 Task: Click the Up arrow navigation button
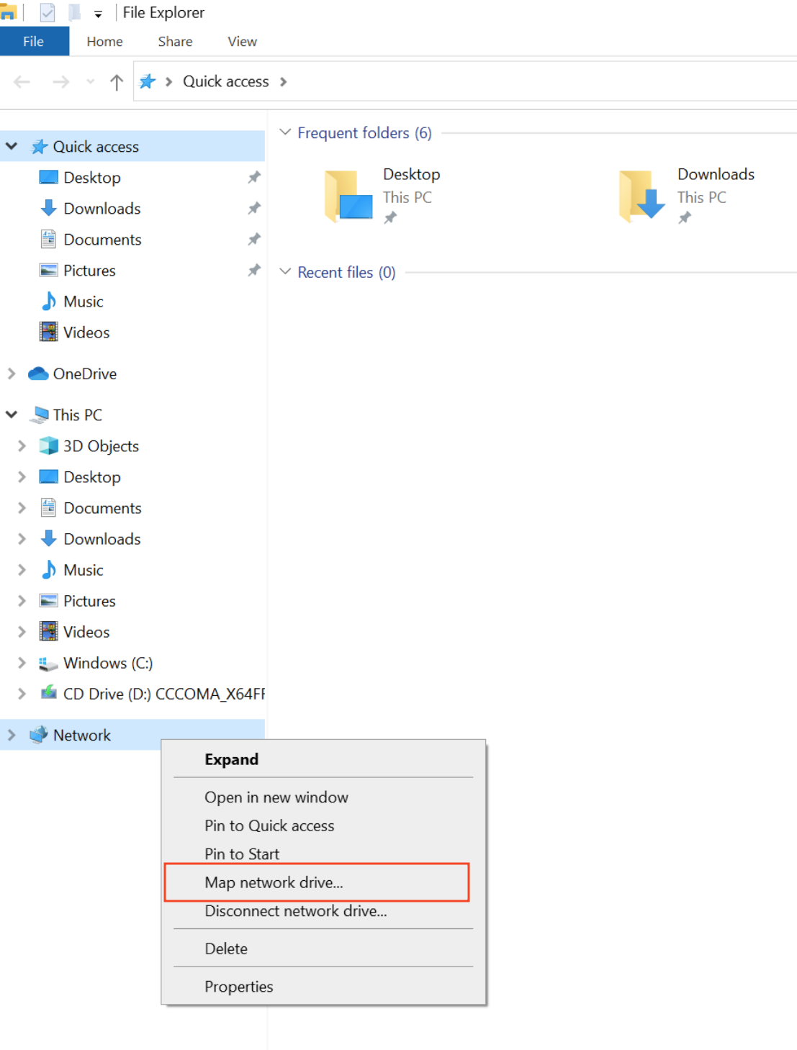(116, 82)
